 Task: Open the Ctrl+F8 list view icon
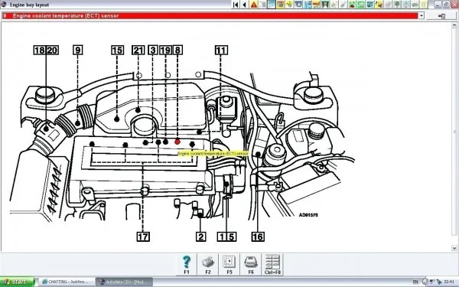272,265
